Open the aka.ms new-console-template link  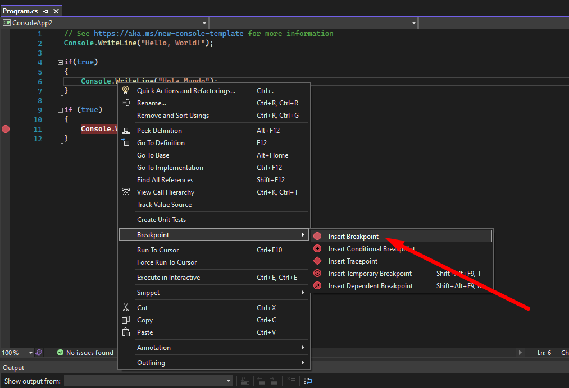[169, 34]
